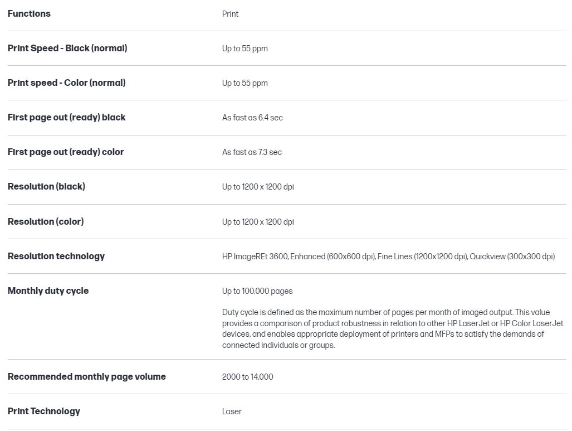
Task: Click "Print speed - Color (normal)" label
Action: [x=66, y=83]
